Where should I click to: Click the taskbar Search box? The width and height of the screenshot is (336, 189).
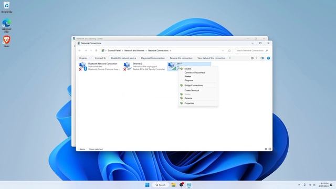pos(161,185)
